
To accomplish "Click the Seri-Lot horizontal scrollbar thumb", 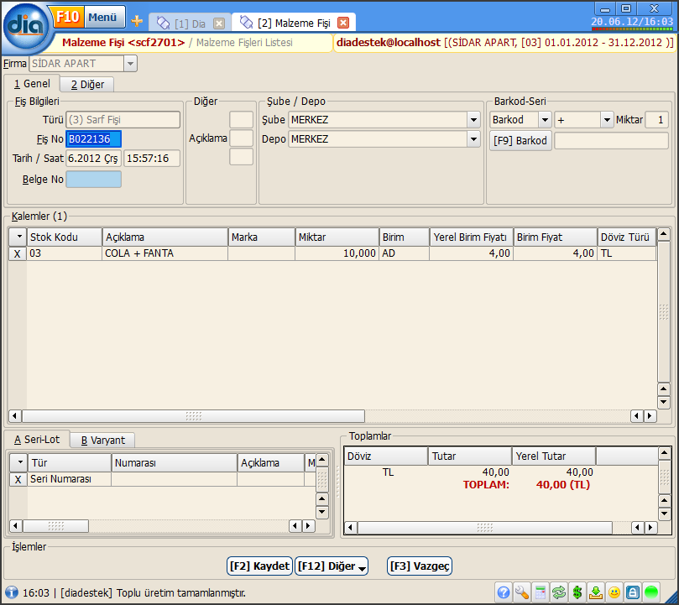I will (x=56, y=526).
